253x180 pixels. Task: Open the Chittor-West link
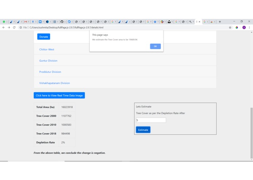point(47,50)
